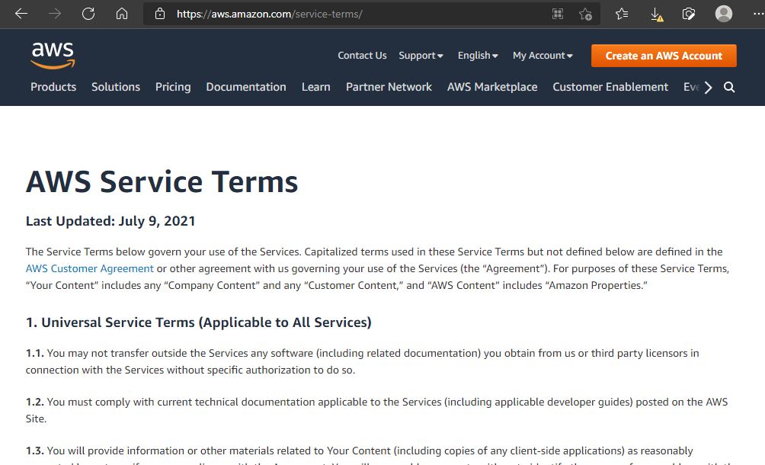Click the Last Updated: July 9, 2021 text
The width and height of the screenshot is (765, 465).
click(110, 221)
